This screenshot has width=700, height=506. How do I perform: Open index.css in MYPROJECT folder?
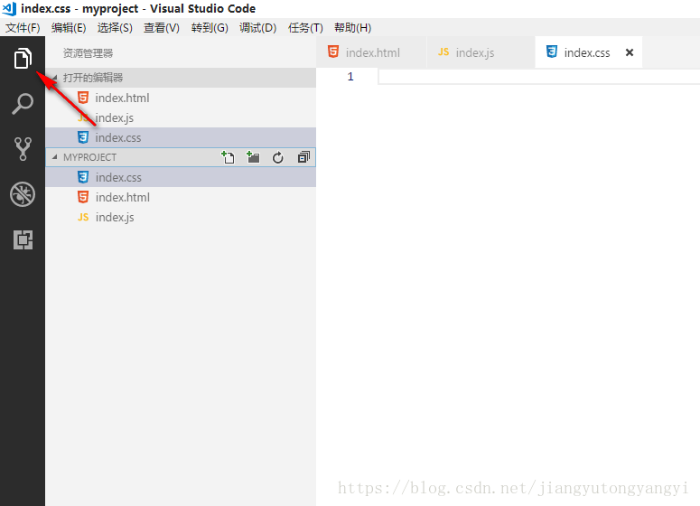pos(181,177)
